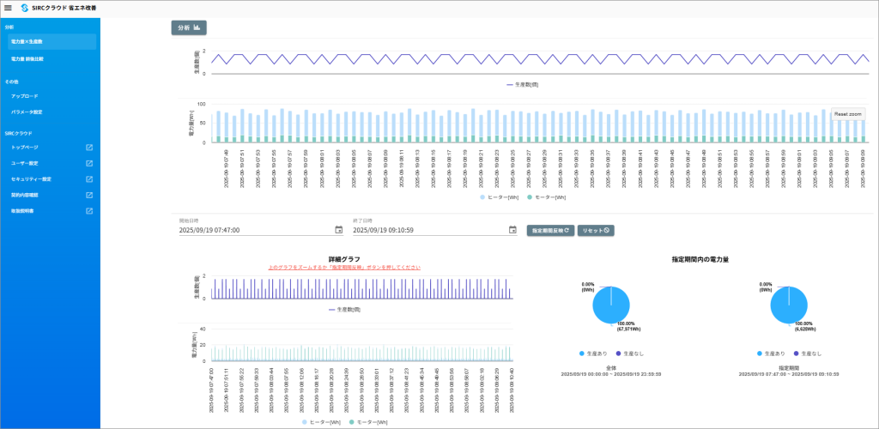Screen dimensions: 879x429
Task: Click the external-link icon beside トップページ
Action: 89,148
